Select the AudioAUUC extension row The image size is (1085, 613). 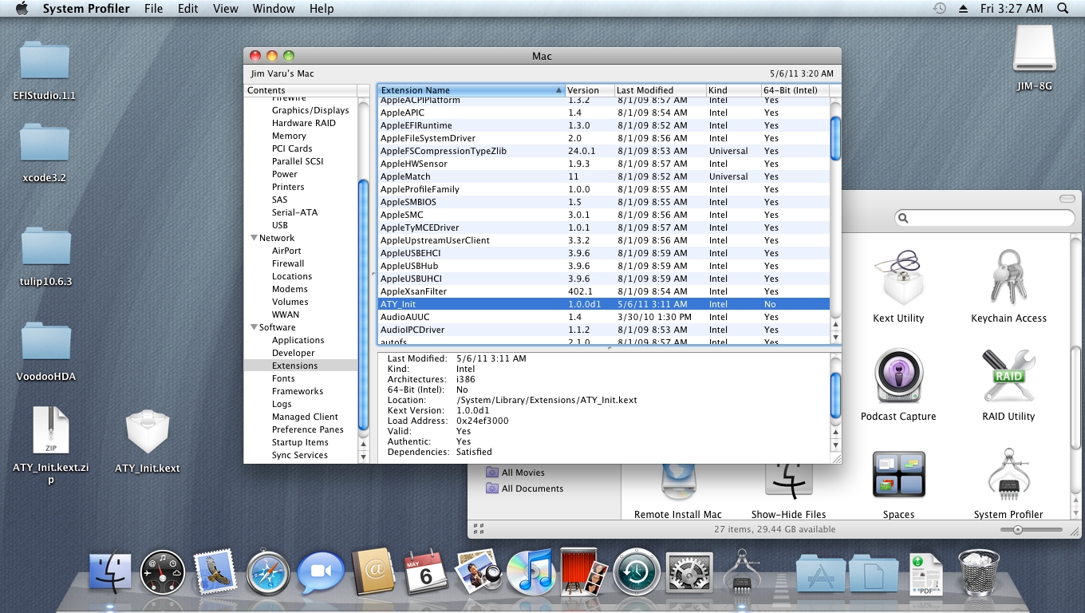point(604,317)
